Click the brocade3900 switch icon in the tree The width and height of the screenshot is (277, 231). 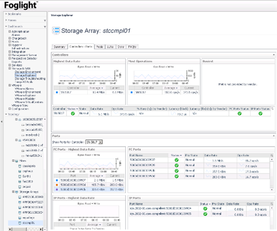(x=23, y=125)
